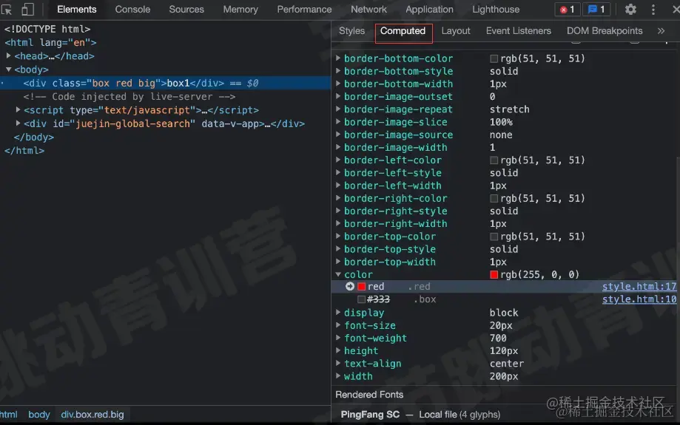Select the live-server comment node
The image size is (680, 425).
pos(129,96)
